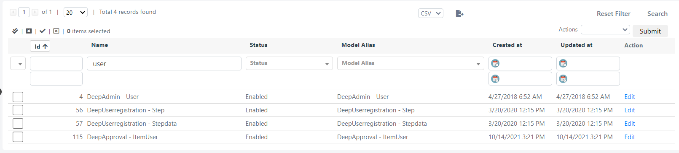Viewport: 679px width, 153px height.
Task: Edit the DeepUserregistration - Step record
Action: click(629, 110)
